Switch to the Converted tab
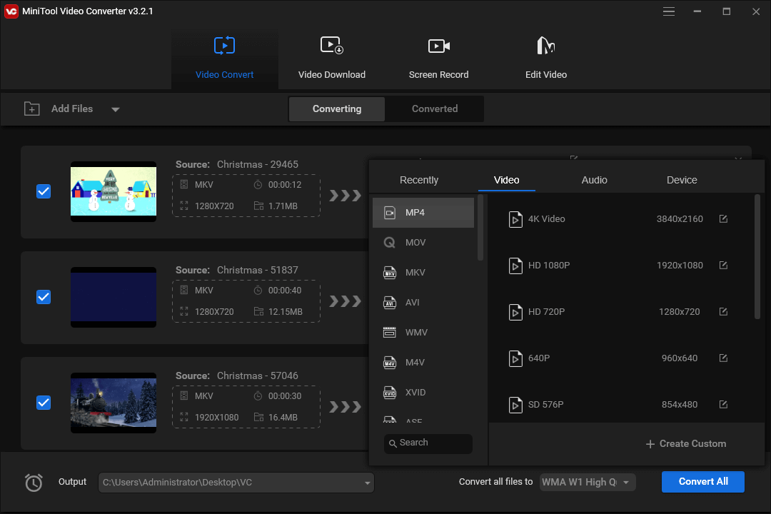The width and height of the screenshot is (771, 514). click(x=435, y=109)
